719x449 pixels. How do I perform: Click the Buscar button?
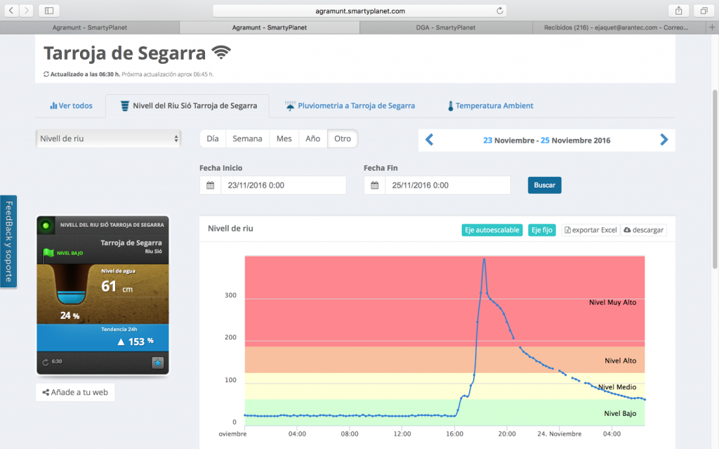pyautogui.click(x=544, y=186)
